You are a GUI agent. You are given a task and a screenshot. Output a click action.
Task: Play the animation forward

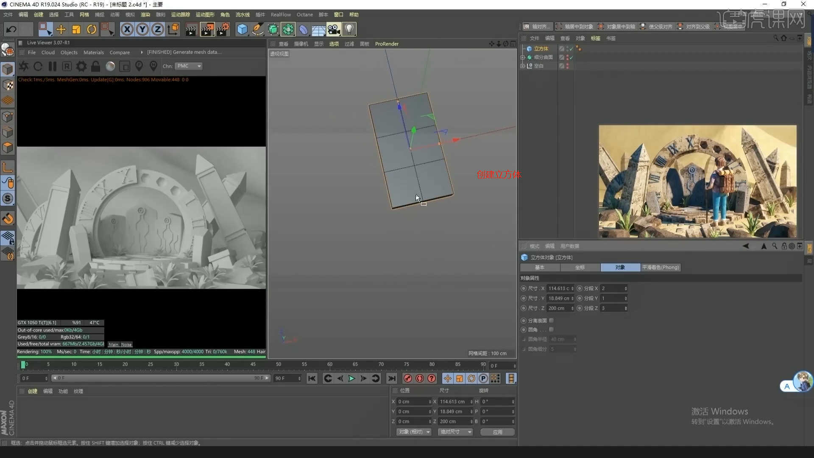(x=351, y=378)
